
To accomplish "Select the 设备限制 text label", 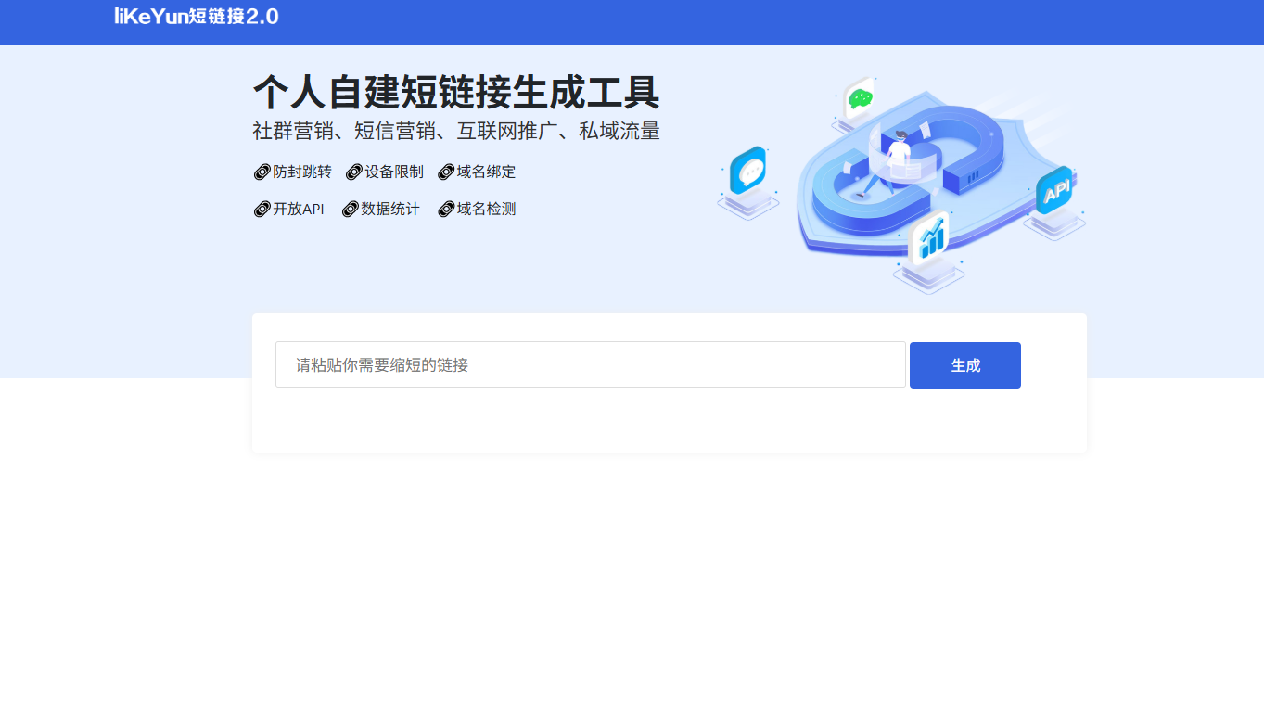I will coord(393,172).
